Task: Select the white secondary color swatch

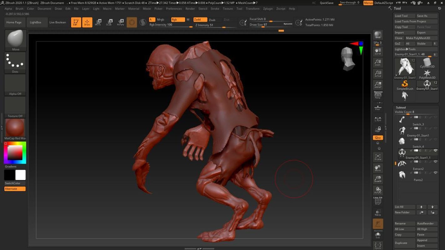Action: click(x=20, y=175)
